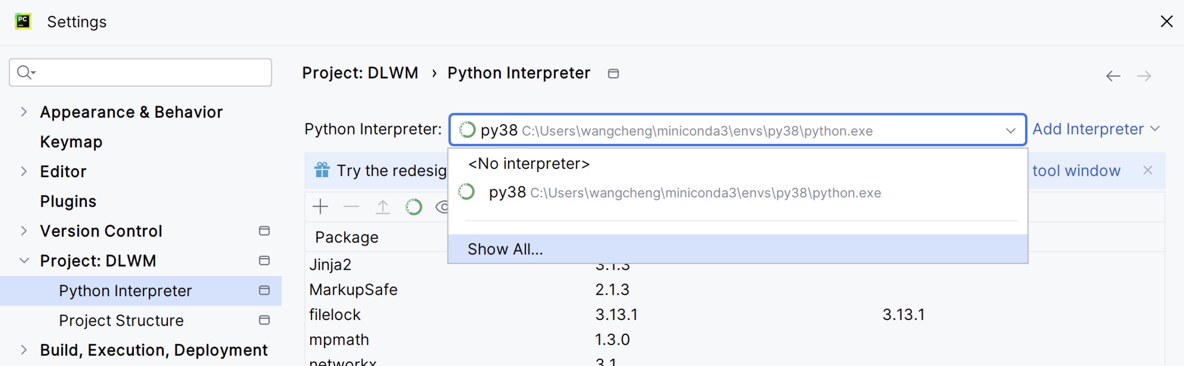
Task: Open Keymap settings page
Action: coord(71,142)
